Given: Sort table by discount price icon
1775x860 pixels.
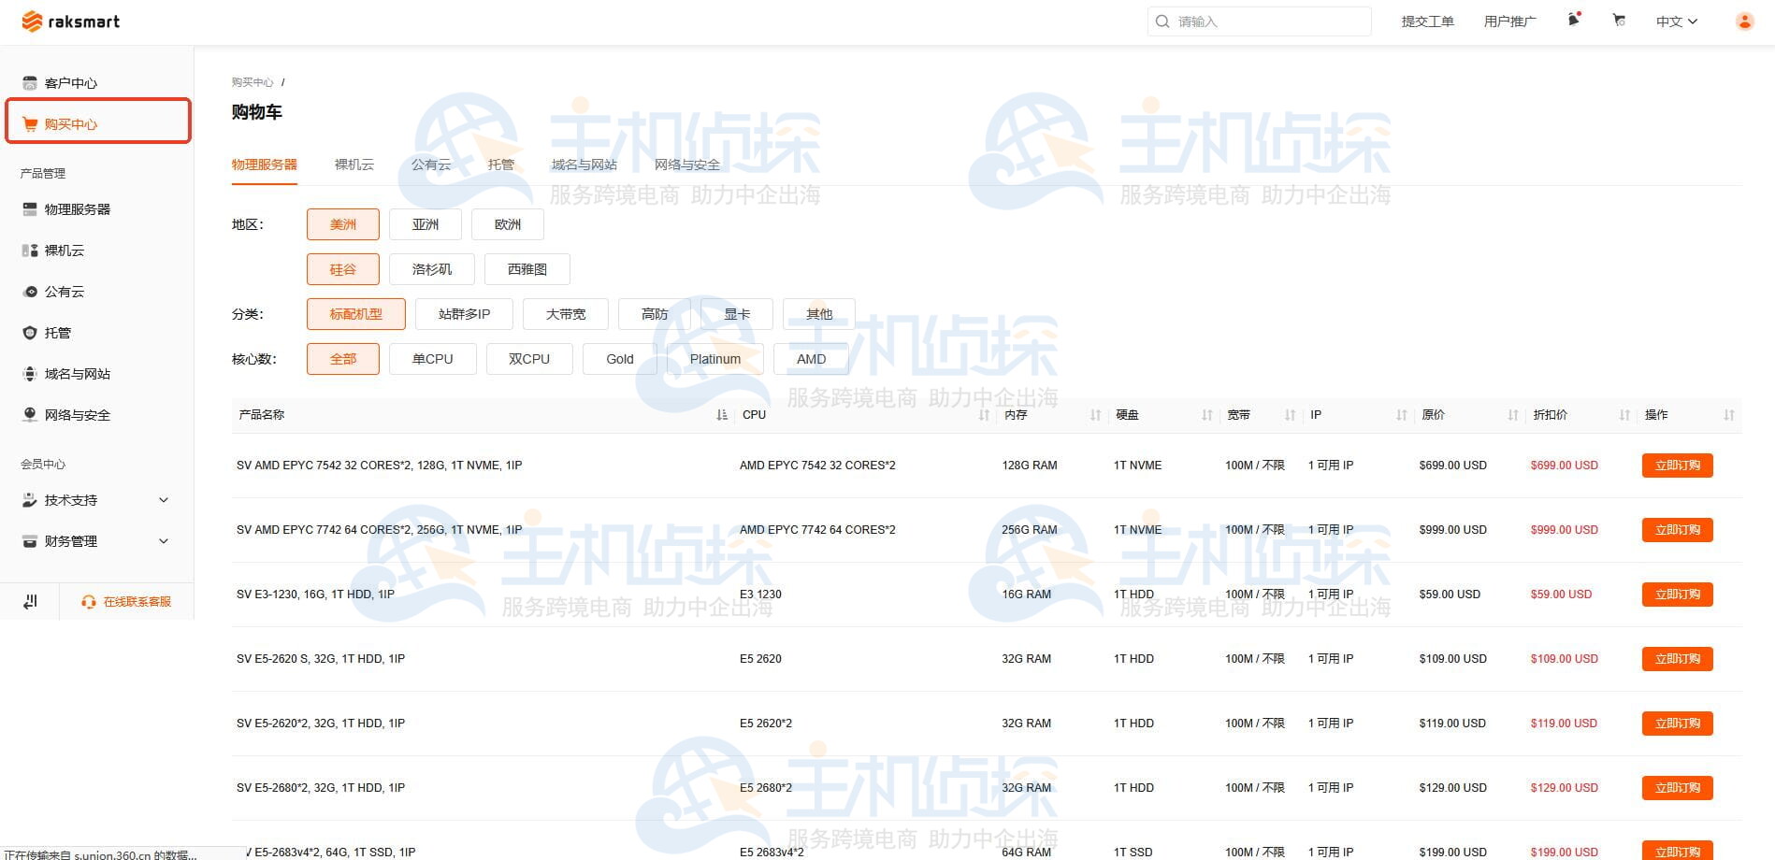Looking at the screenshot, I should (x=1624, y=415).
